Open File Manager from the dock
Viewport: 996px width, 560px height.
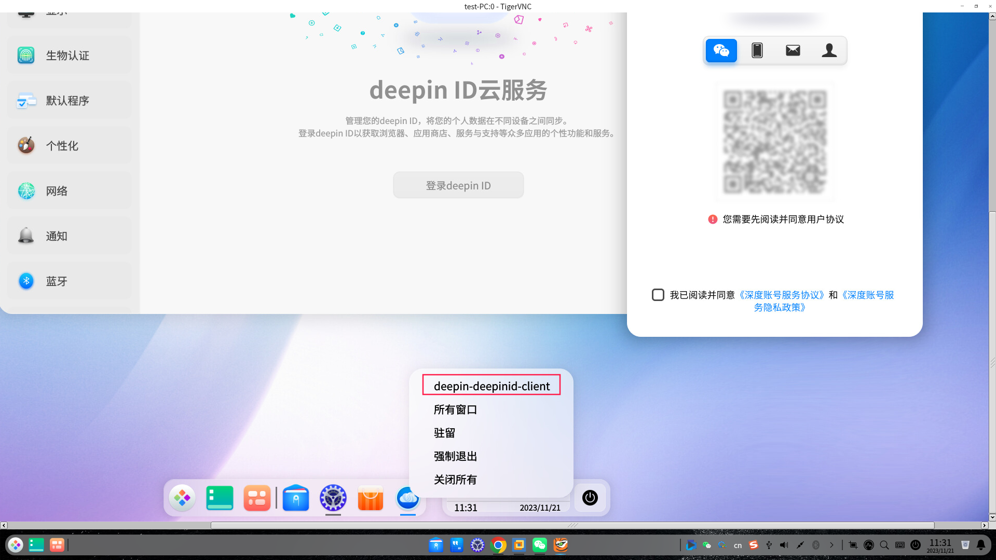point(295,498)
